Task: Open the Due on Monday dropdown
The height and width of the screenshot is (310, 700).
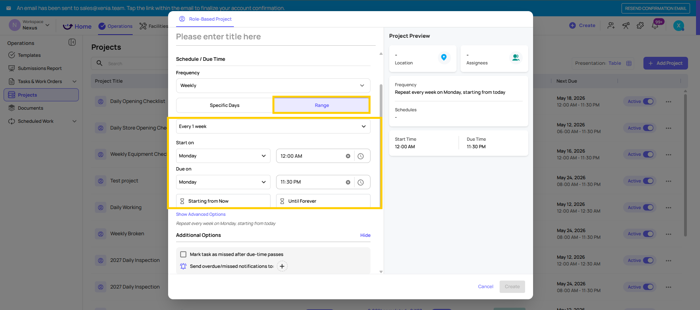Action: pyautogui.click(x=223, y=182)
